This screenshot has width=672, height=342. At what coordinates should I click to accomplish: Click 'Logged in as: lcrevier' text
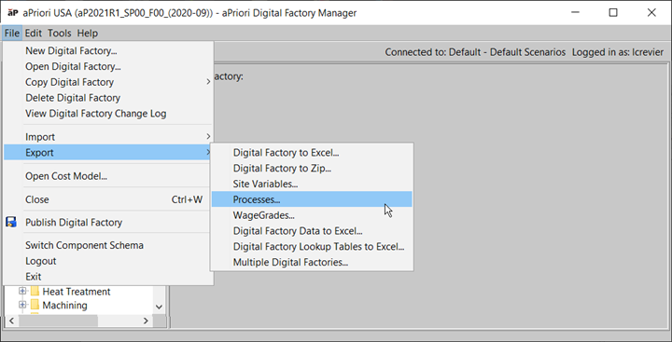pyautogui.click(x=618, y=52)
